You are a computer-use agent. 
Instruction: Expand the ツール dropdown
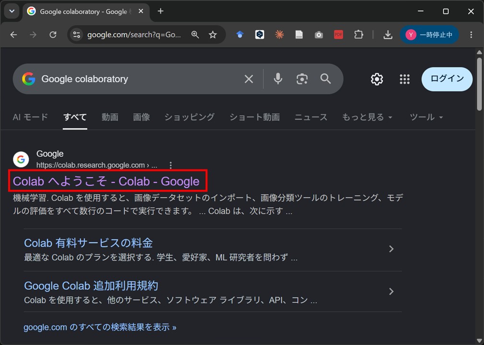point(426,117)
